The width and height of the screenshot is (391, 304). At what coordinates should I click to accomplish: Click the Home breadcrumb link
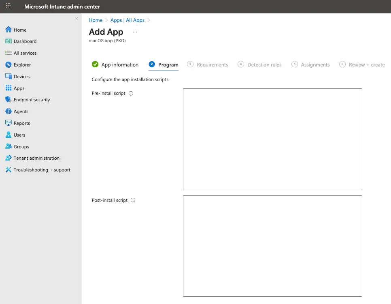click(x=96, y=20)
